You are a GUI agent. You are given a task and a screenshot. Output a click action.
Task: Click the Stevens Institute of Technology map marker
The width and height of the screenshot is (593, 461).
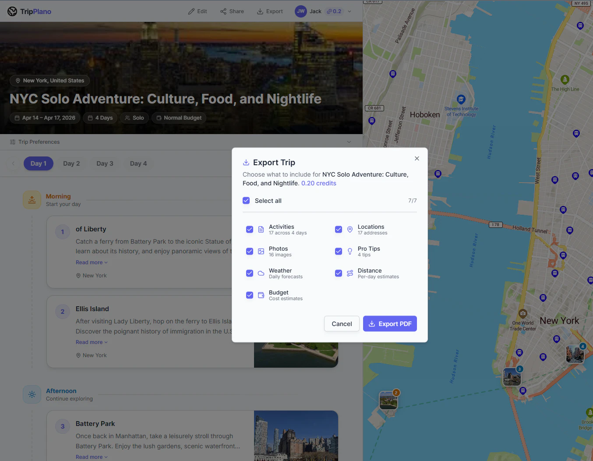(x=461, y=99)
